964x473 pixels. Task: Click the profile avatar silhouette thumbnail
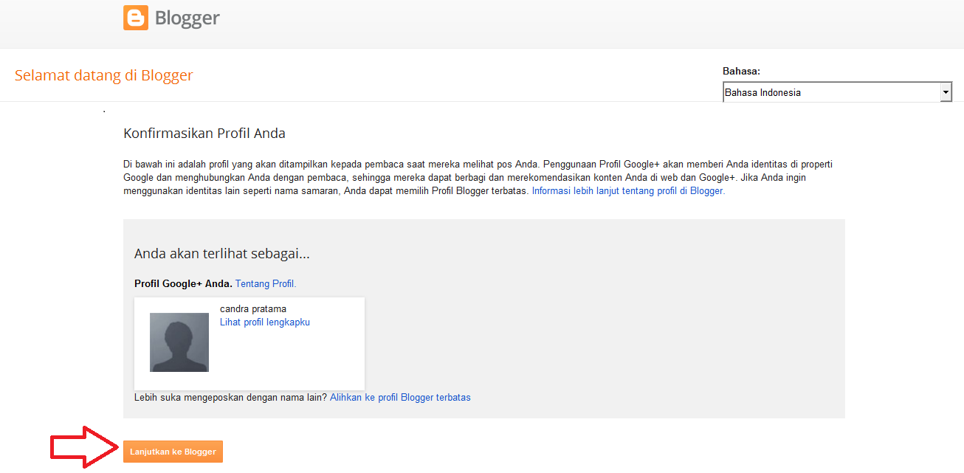tap(179, 342)
